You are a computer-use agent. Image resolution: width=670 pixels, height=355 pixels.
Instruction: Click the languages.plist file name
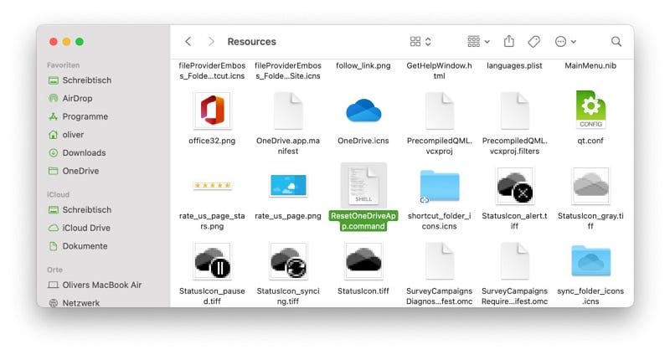pos(514,66)
